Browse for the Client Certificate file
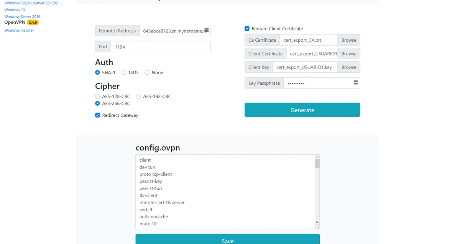Screen dimensions: 460x244 (x=349, y=54)
